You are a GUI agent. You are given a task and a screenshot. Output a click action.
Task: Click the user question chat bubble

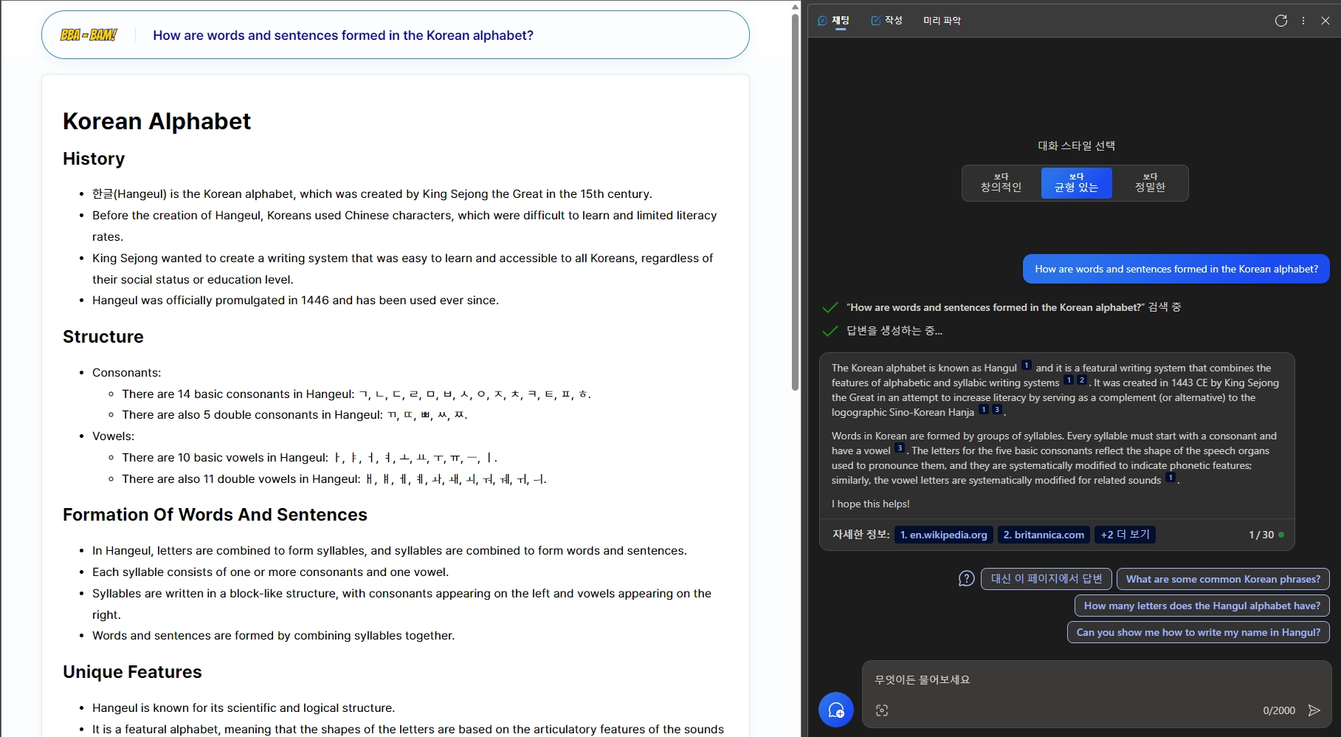tap(1176, 269)
